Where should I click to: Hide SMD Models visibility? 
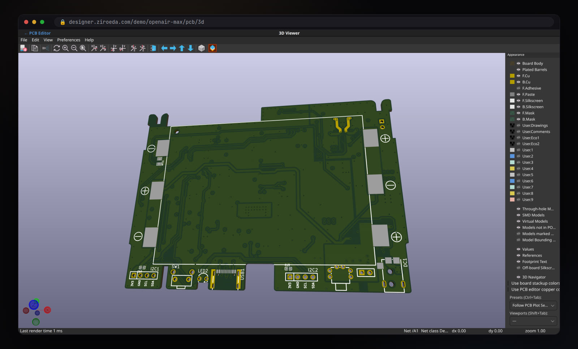(x=518, y=215)
